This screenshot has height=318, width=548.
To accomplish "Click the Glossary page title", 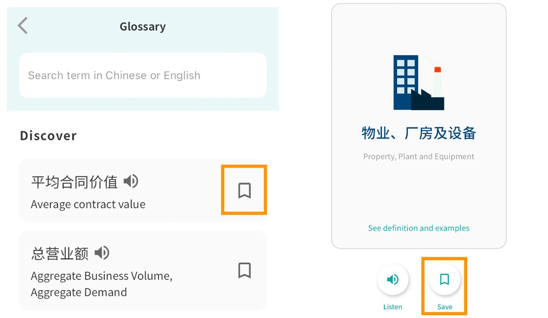I will [143, 26].
